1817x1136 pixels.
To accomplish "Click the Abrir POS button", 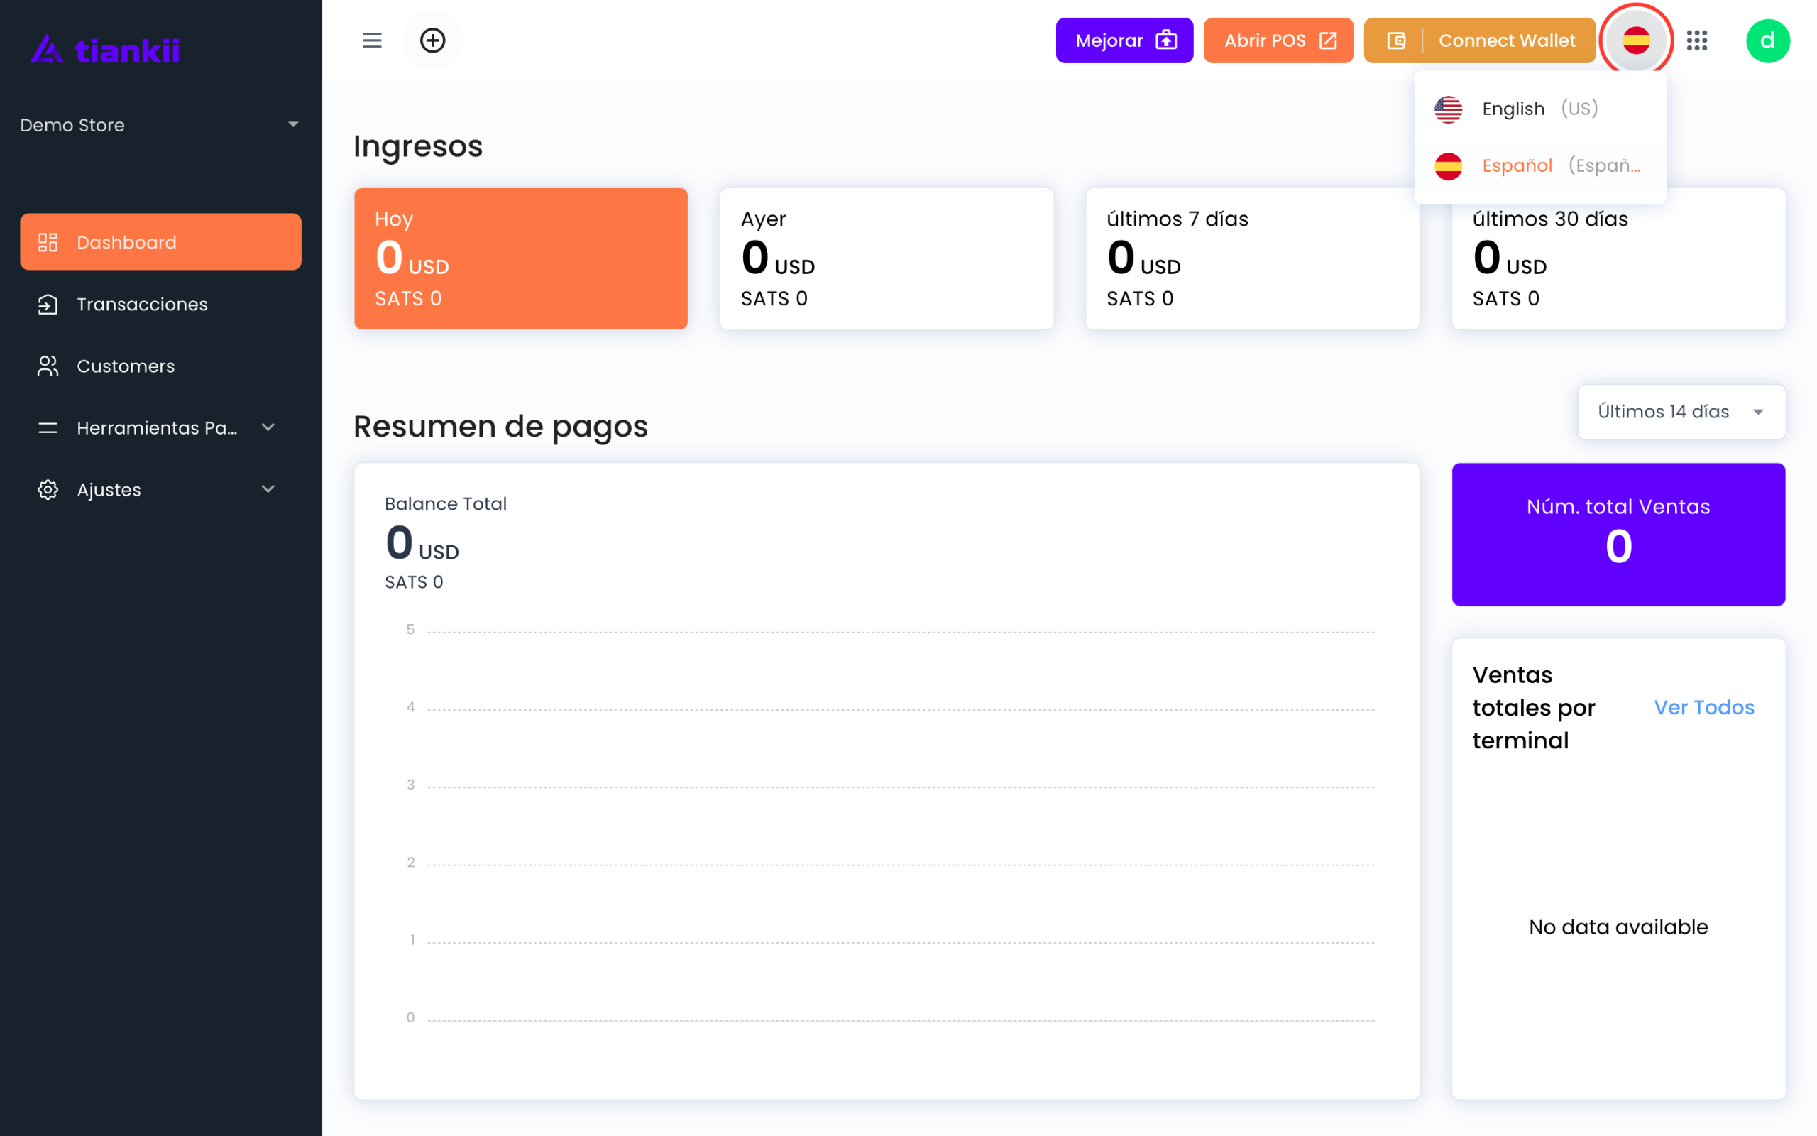I will pyautogui.click(x=1278, y=40).
